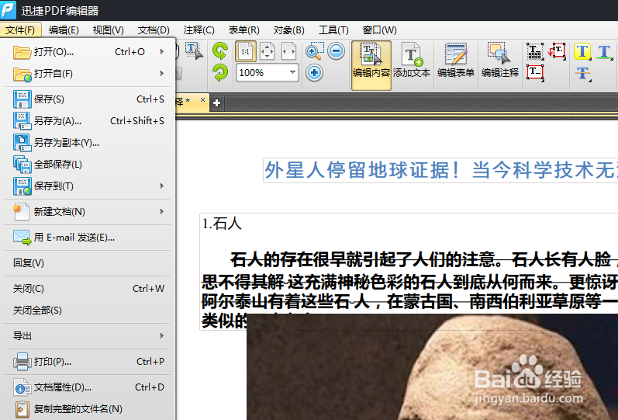Expand the 导出 submenu arrow
This screenshot has width=618, height=420.
(x=162, y=336)
